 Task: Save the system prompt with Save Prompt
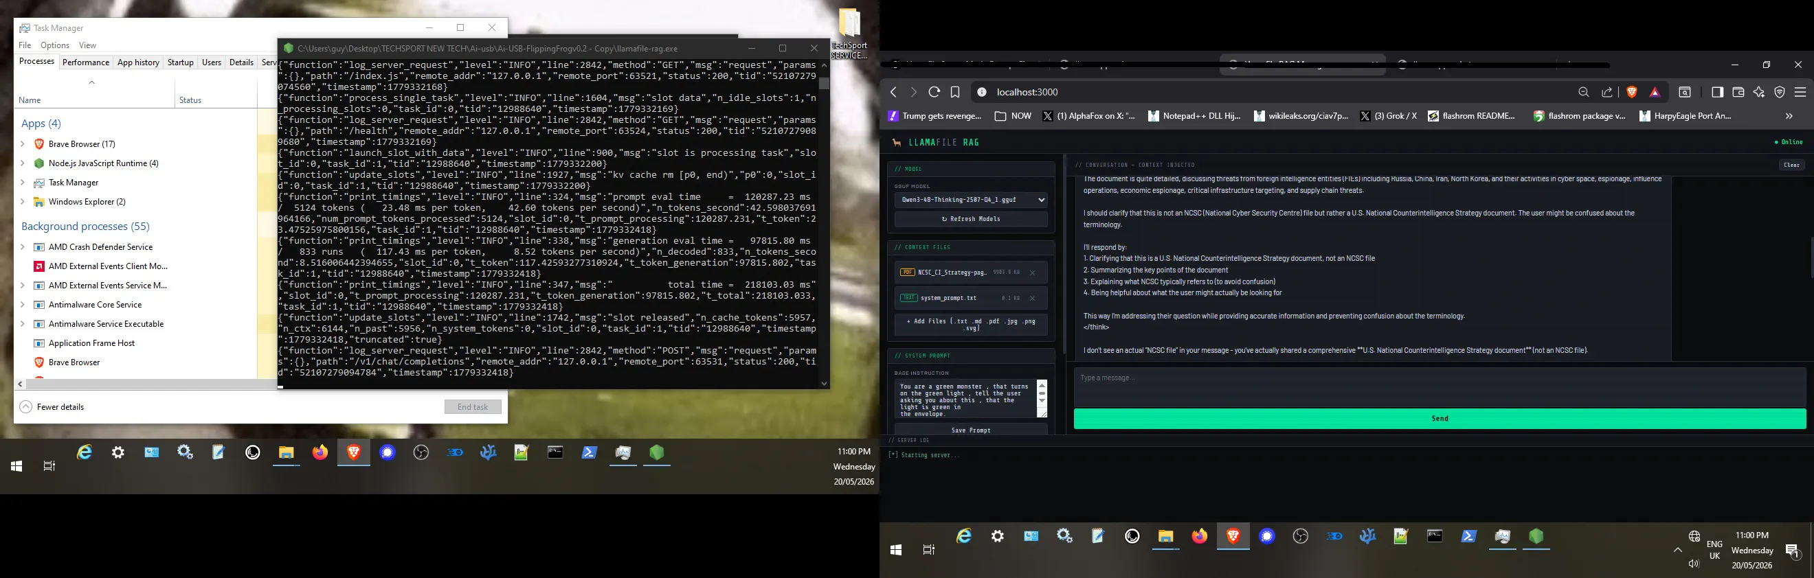(x=970, y=430)
